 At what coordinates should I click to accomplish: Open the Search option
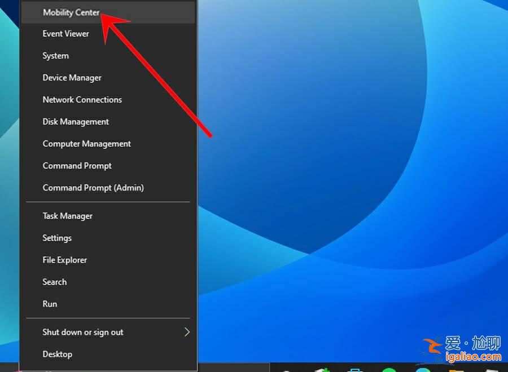(x=54, y=282)
